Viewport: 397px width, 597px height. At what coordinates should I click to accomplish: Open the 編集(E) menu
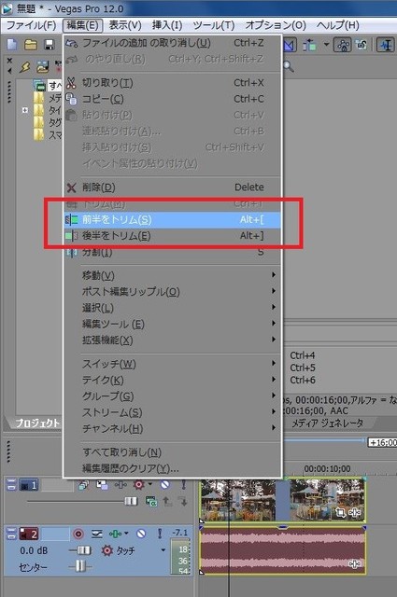click(82, 25)
